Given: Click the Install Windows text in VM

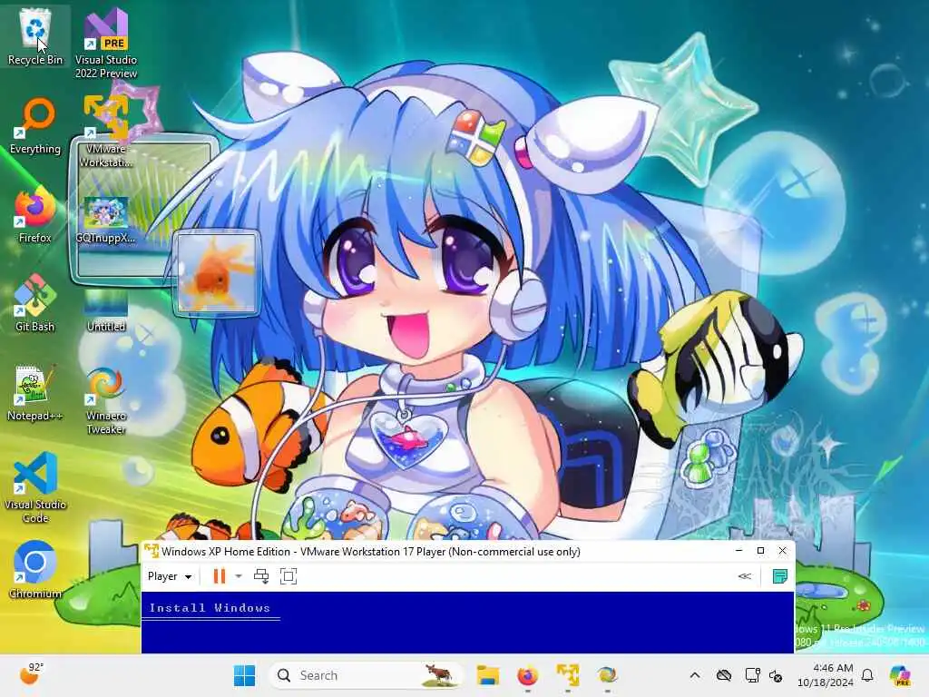Looking at the screenshot, I should point(210,607).
